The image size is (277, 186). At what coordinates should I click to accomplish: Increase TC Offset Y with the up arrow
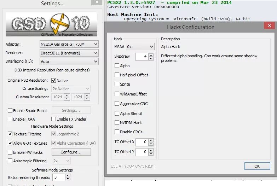point(151,151)
